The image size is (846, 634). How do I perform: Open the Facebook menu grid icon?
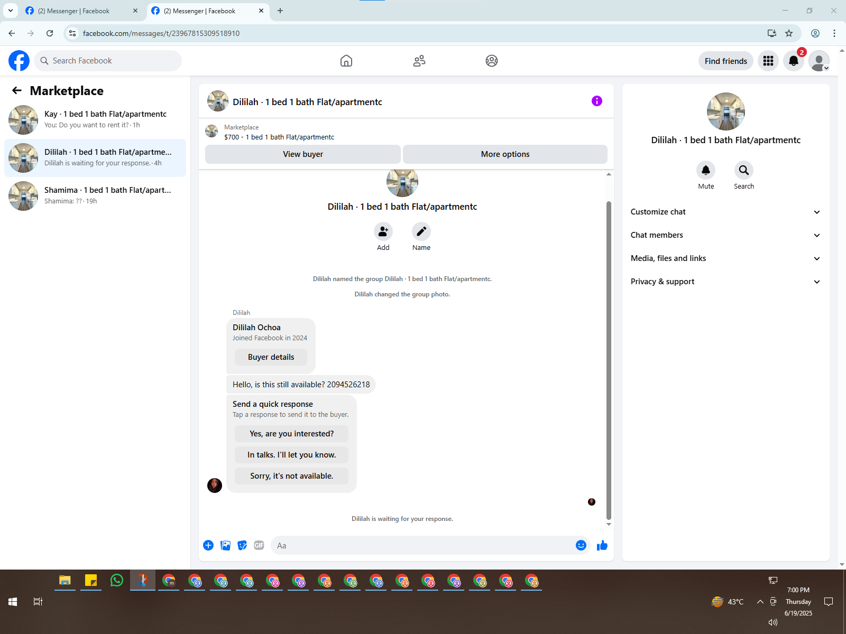coord(768,61)
